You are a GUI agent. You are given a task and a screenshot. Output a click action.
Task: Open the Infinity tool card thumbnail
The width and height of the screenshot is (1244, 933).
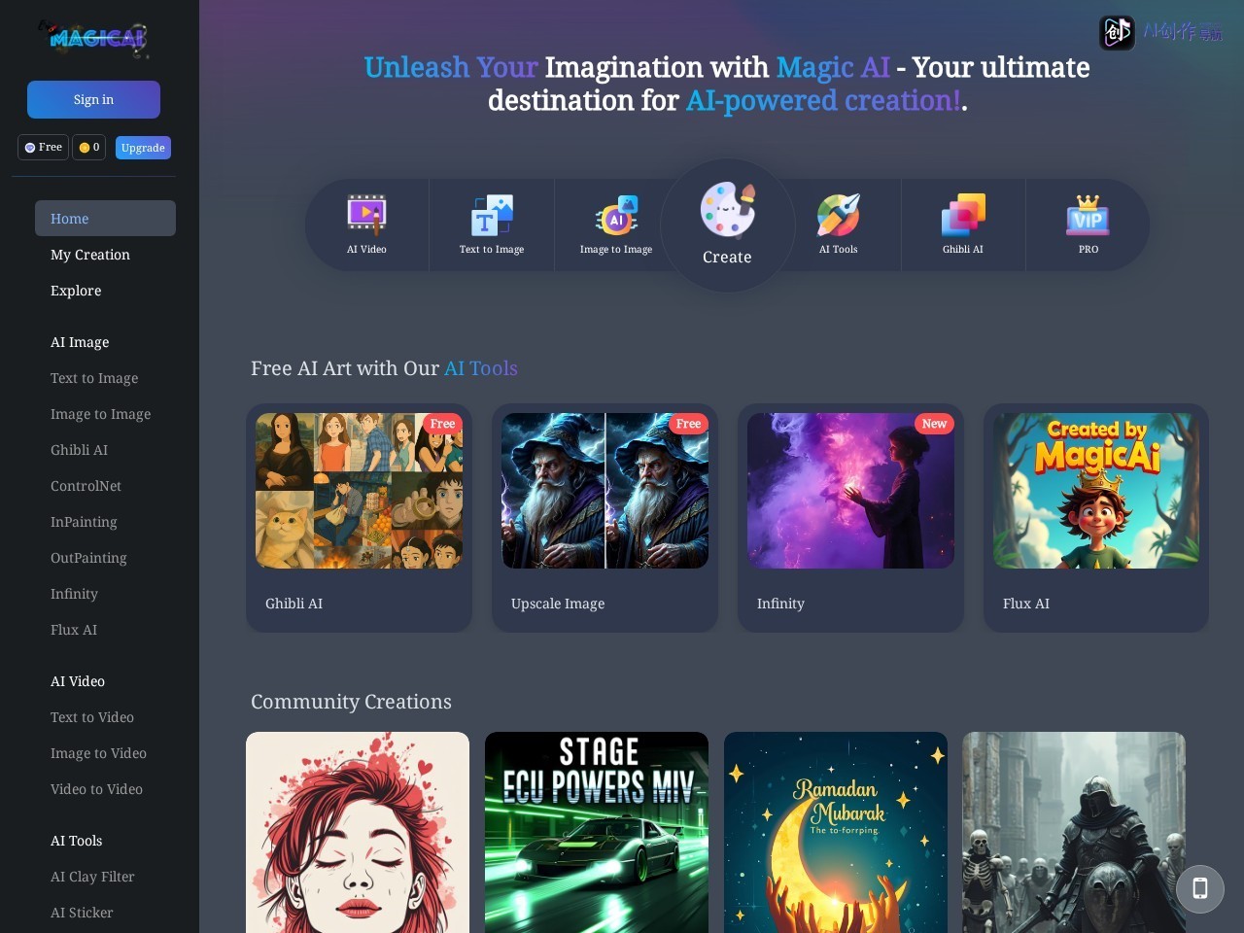click(x=850, y=491)
